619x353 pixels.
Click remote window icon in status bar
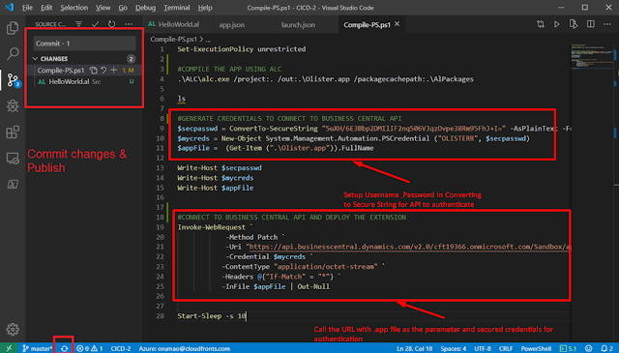coord(9,348)
